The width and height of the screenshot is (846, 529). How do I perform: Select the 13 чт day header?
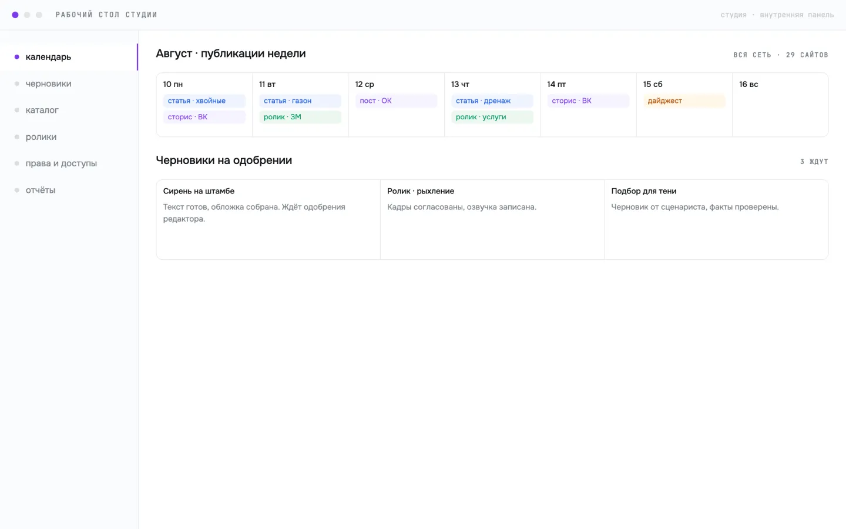coord(460,84)
